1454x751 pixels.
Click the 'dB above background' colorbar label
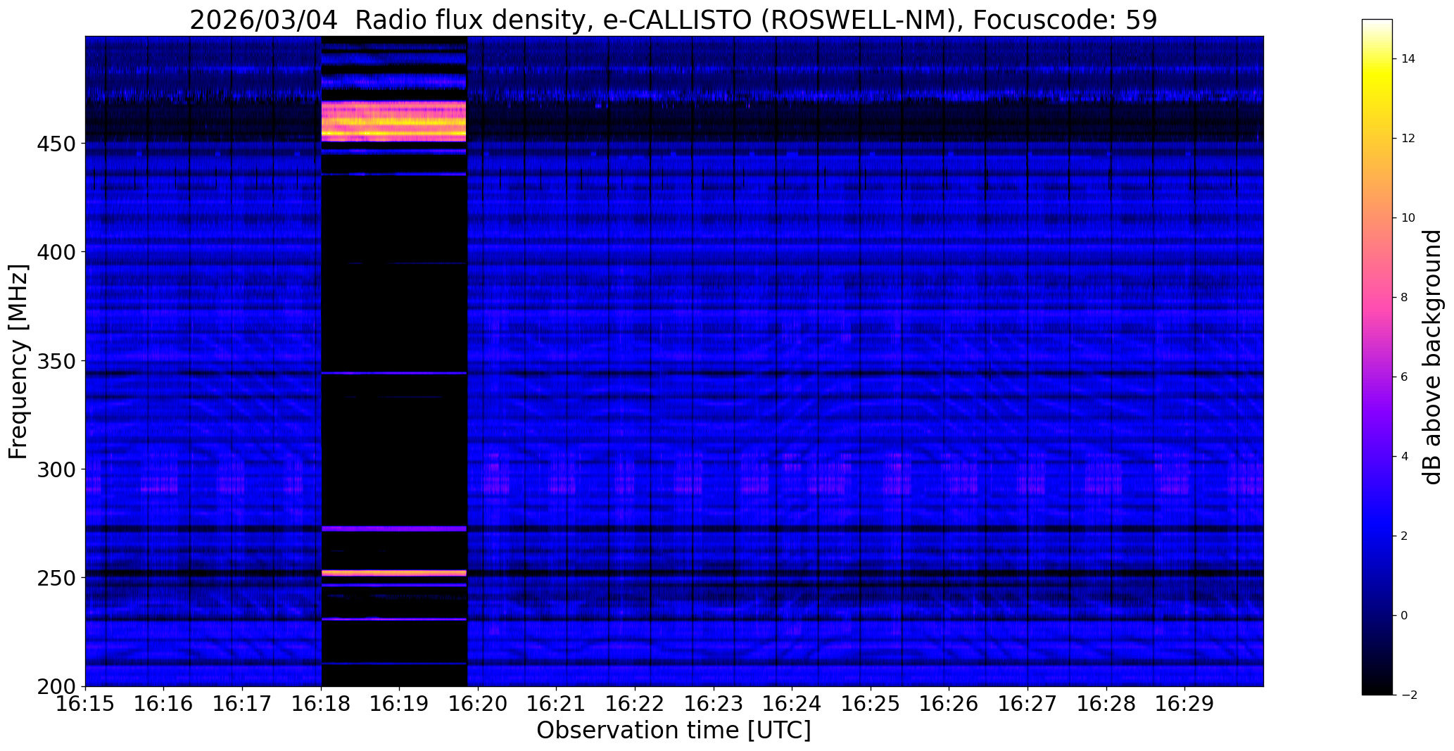(1432, 357)
